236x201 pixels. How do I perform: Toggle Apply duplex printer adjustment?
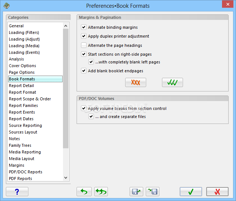tap(84, 36)
